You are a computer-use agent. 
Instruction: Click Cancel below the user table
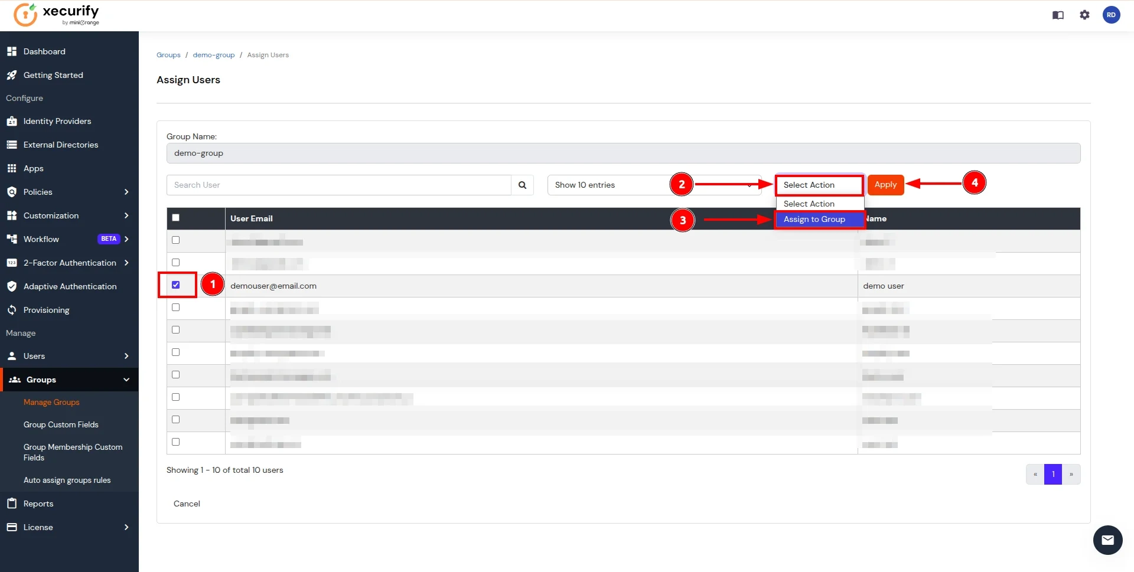(x=187, y=504)
